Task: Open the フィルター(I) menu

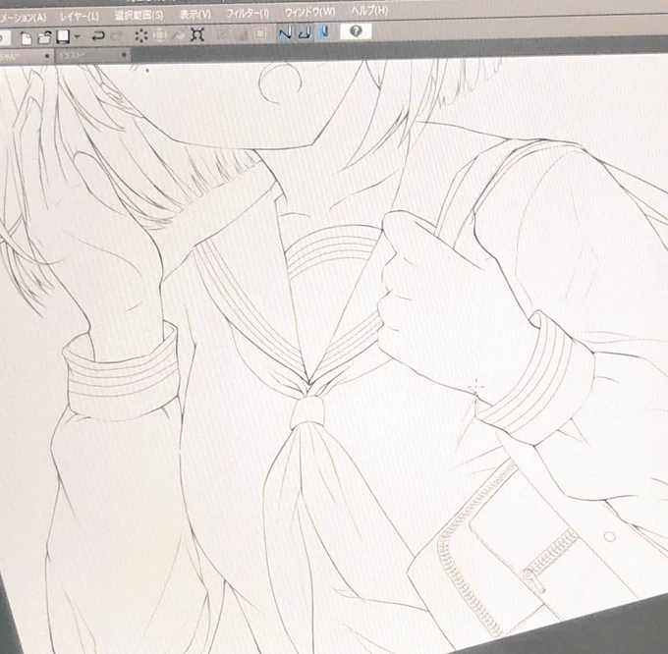Action: pyautogui.click(x=248, y=13)
